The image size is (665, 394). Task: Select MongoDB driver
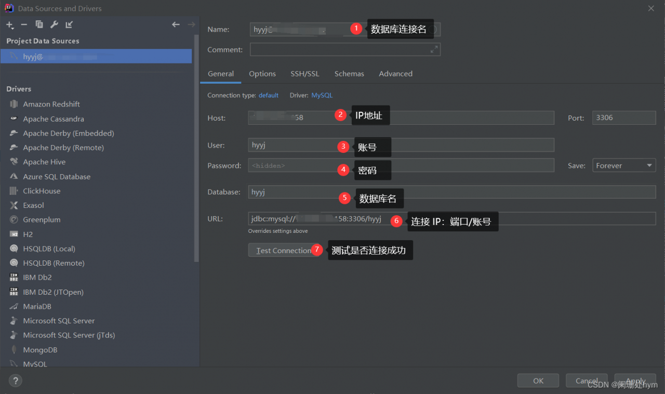39,350
